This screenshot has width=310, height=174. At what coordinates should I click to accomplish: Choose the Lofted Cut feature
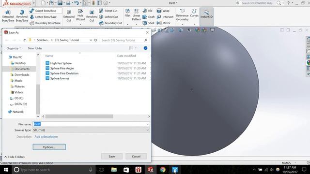[108, 17]
